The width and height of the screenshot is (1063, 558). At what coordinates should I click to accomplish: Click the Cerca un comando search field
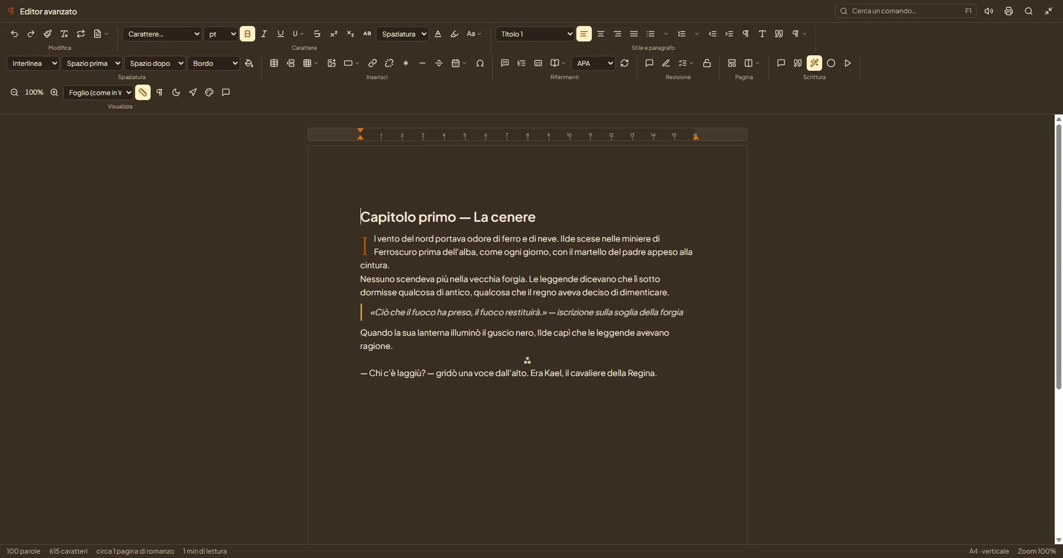pyautogui.click(x=905, y=11)
